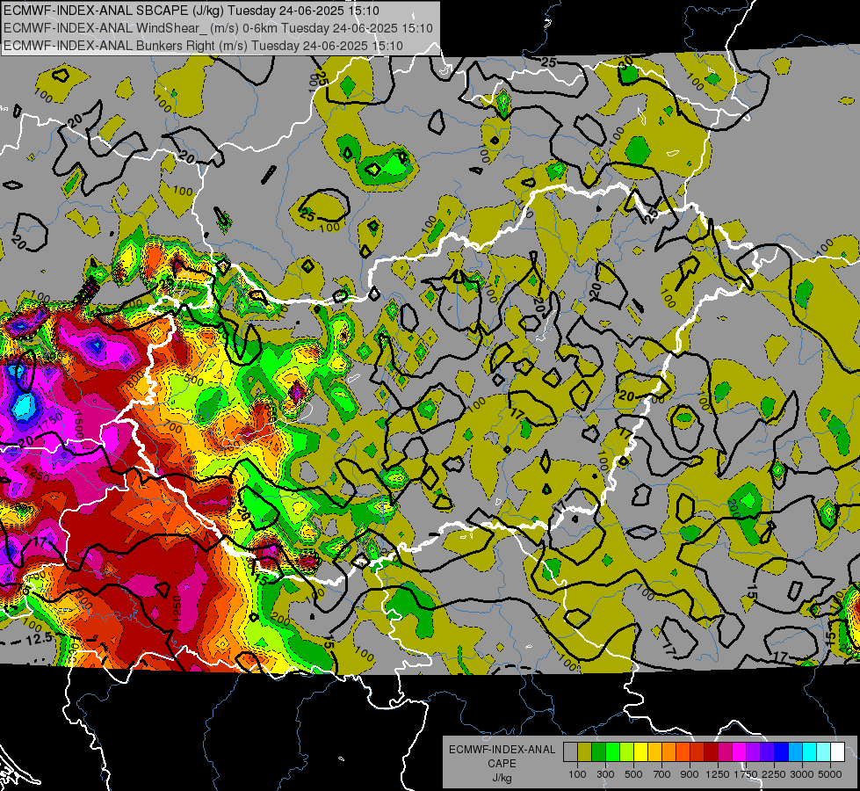
Task: Click the lime yellow-green legend swatch
Action: (x=626, y=752)
